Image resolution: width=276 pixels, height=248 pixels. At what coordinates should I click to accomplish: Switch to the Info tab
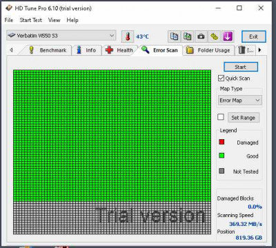tap(86, 50)
